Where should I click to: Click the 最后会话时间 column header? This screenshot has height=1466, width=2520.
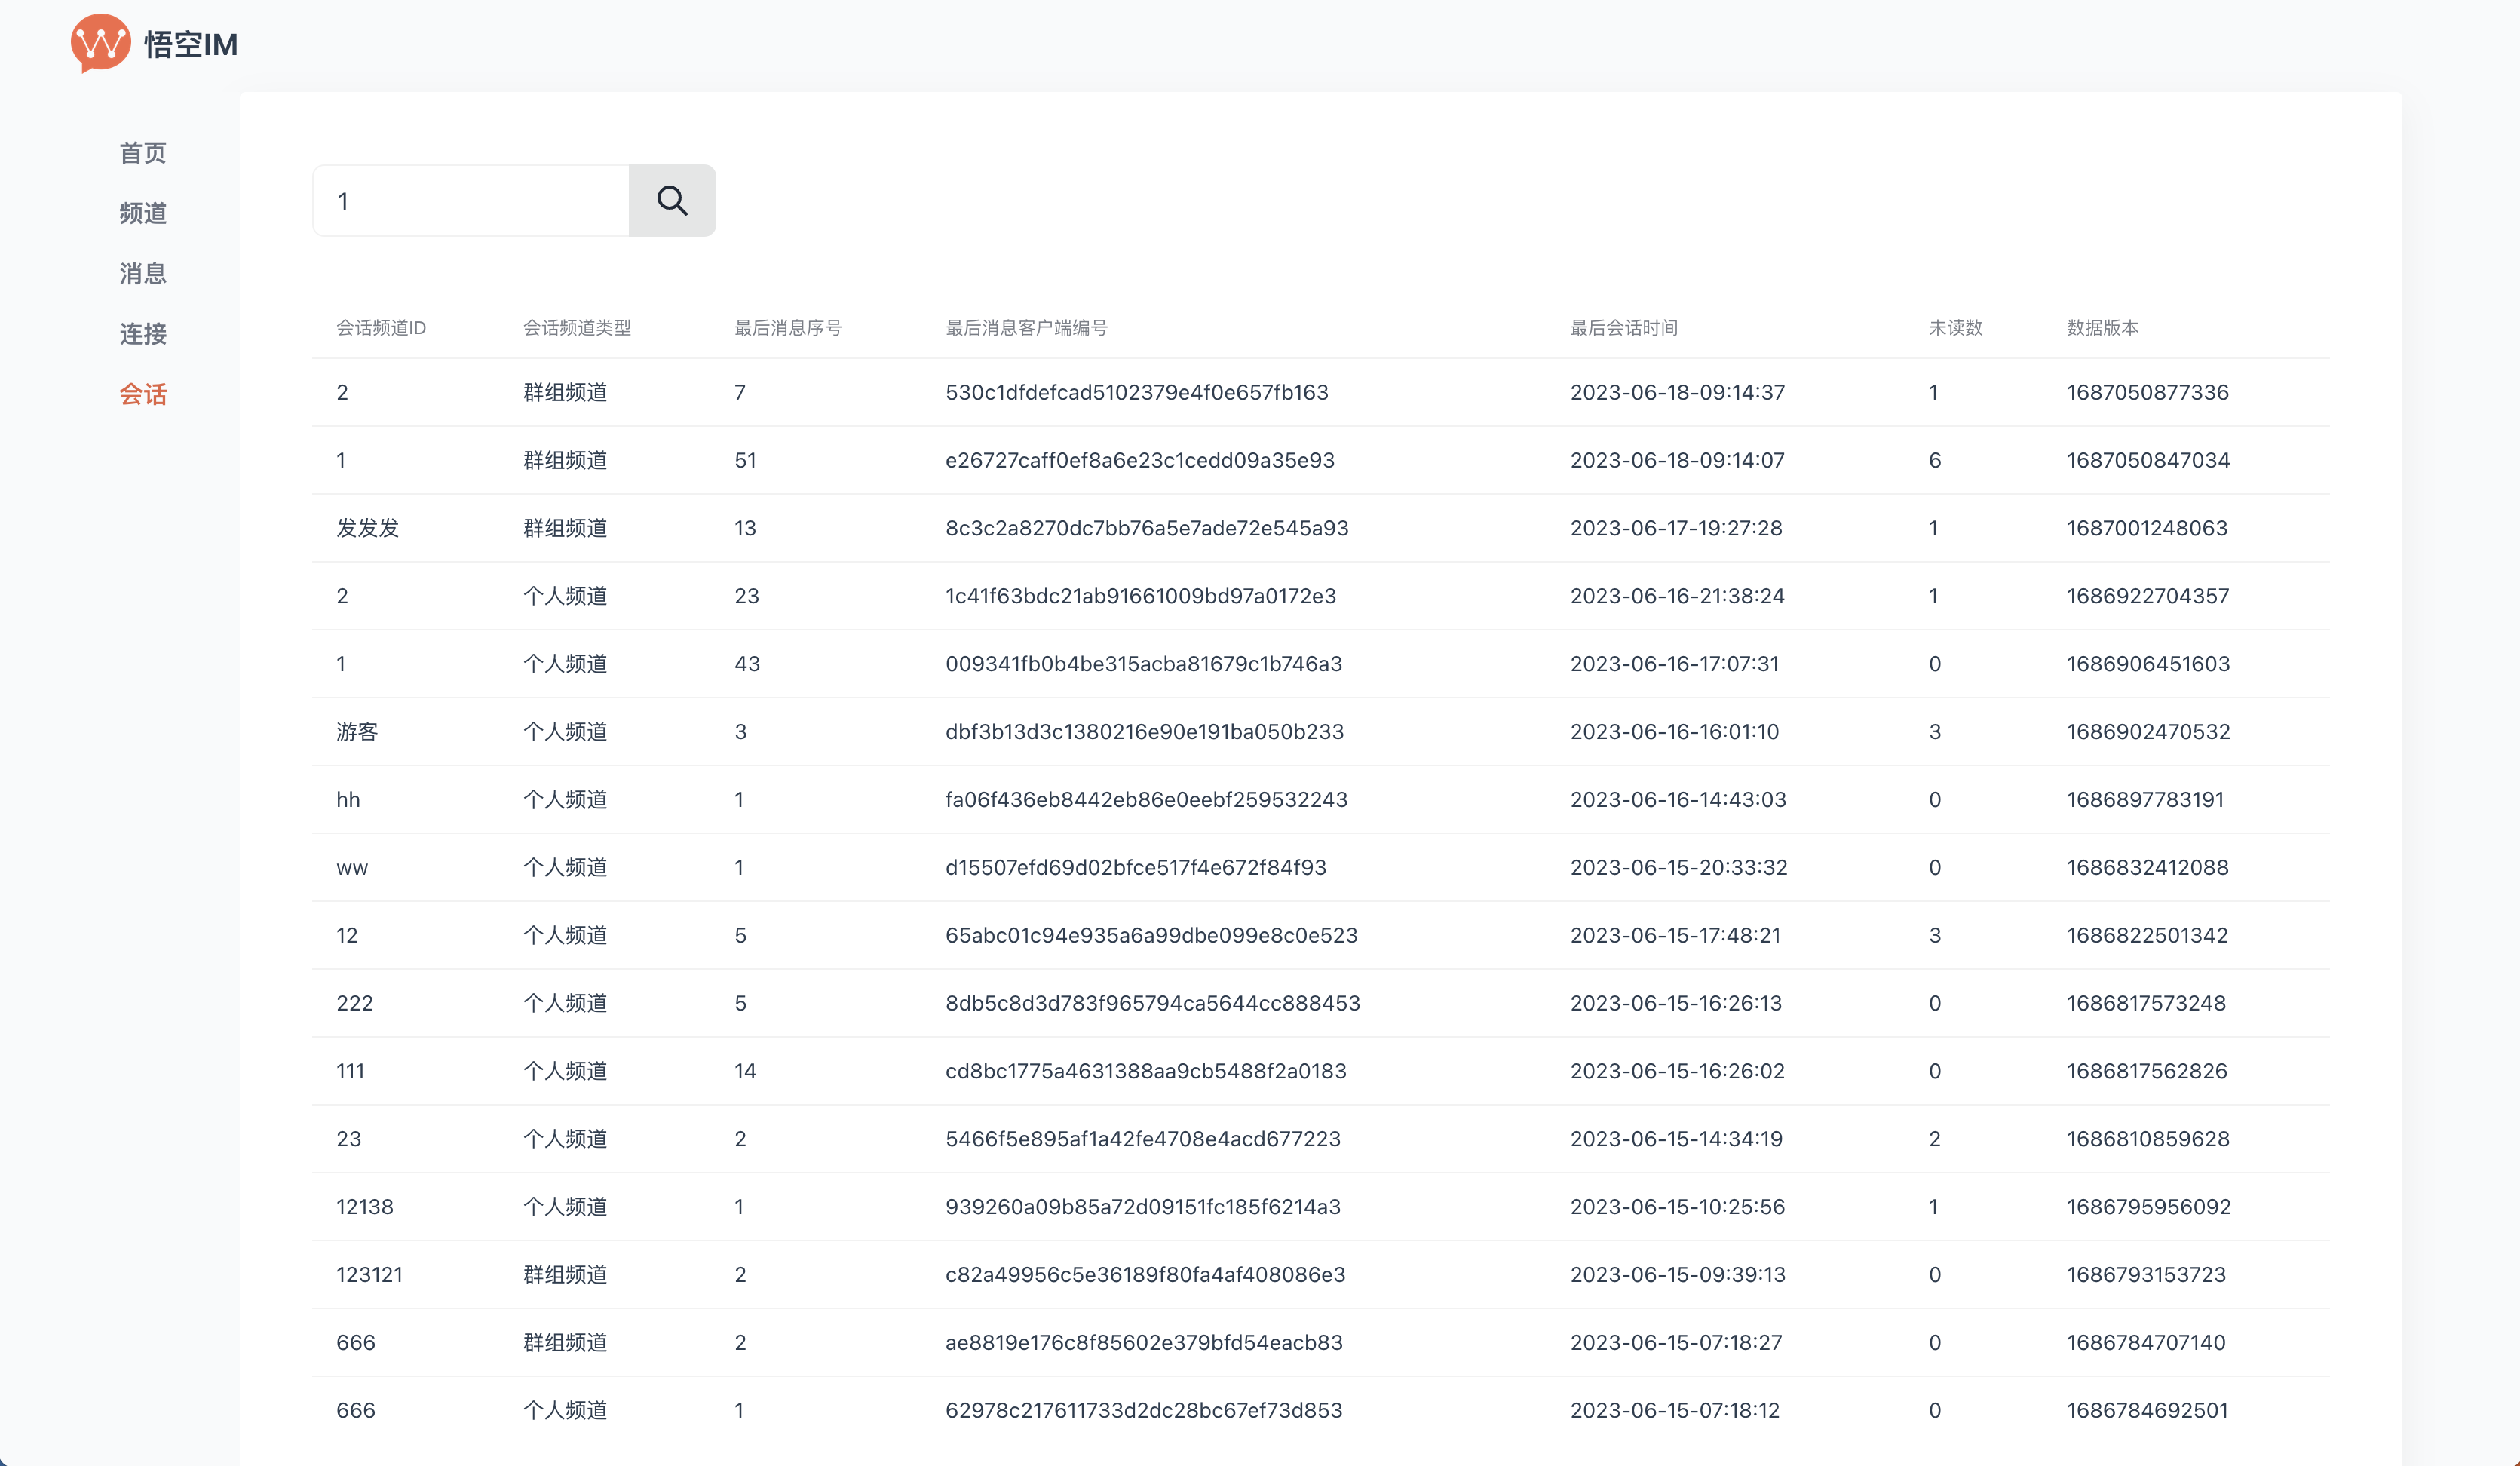1623,328
